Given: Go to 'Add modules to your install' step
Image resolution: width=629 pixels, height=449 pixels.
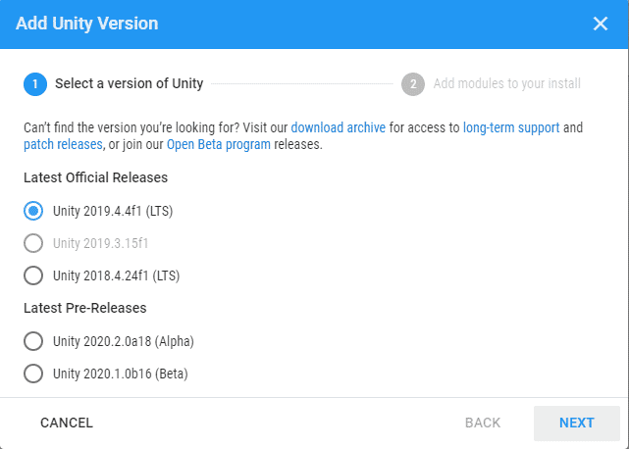Looking at the screenshot, I should [x=506, y=83].
